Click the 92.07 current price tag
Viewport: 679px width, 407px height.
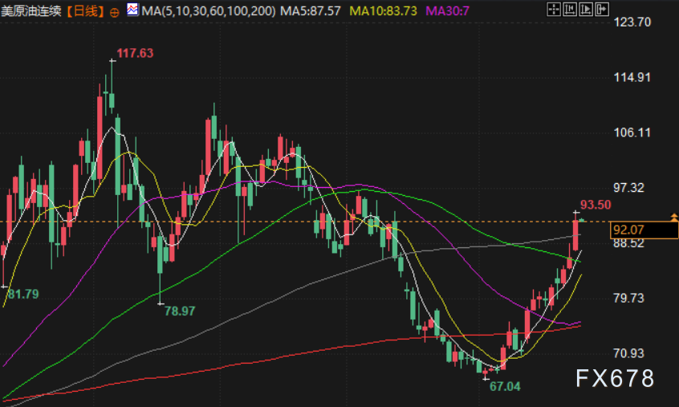(x=644, y=230)
